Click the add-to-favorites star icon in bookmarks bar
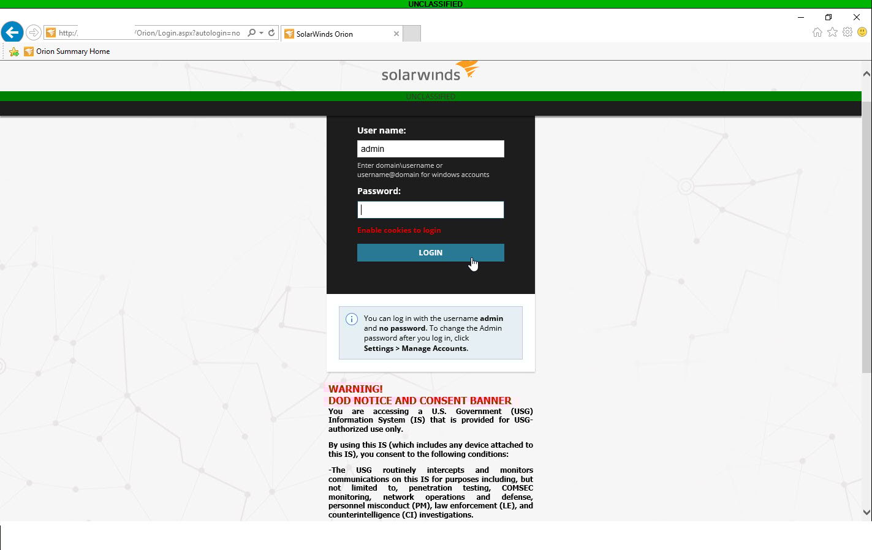 pyautogui.click(x=14, y=51)
